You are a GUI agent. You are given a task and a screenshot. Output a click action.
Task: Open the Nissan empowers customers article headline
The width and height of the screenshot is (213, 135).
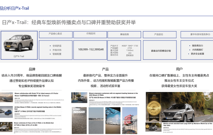point(114,94)
